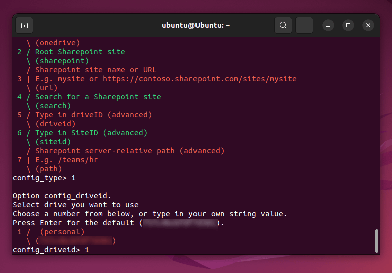Image resolution: width=392 pixels, height=273 pixels.
Task: Maximize the terminal window
Action: coord(348,25)
